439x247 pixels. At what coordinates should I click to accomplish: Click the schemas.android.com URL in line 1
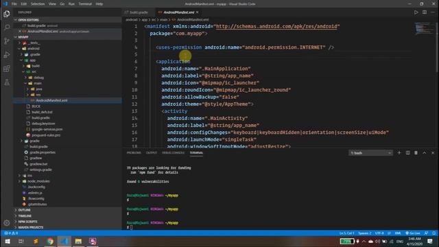coord(276,26)
